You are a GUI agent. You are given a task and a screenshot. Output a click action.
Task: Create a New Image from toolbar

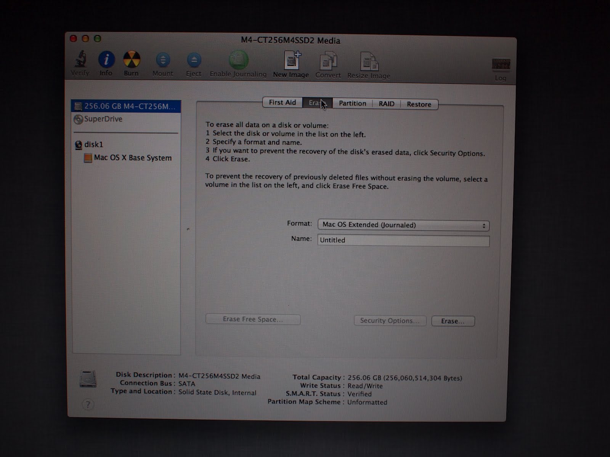click(x=292, y=61)
